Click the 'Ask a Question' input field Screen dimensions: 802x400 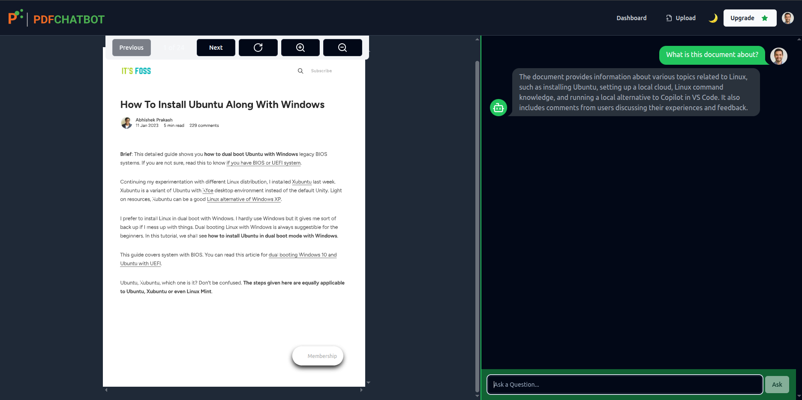(625, 385)
